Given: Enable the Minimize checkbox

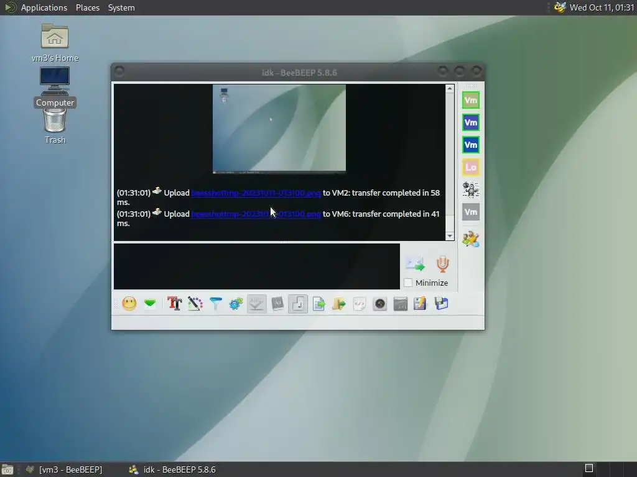Looking at the screenshot, I should tap(408, 283).
